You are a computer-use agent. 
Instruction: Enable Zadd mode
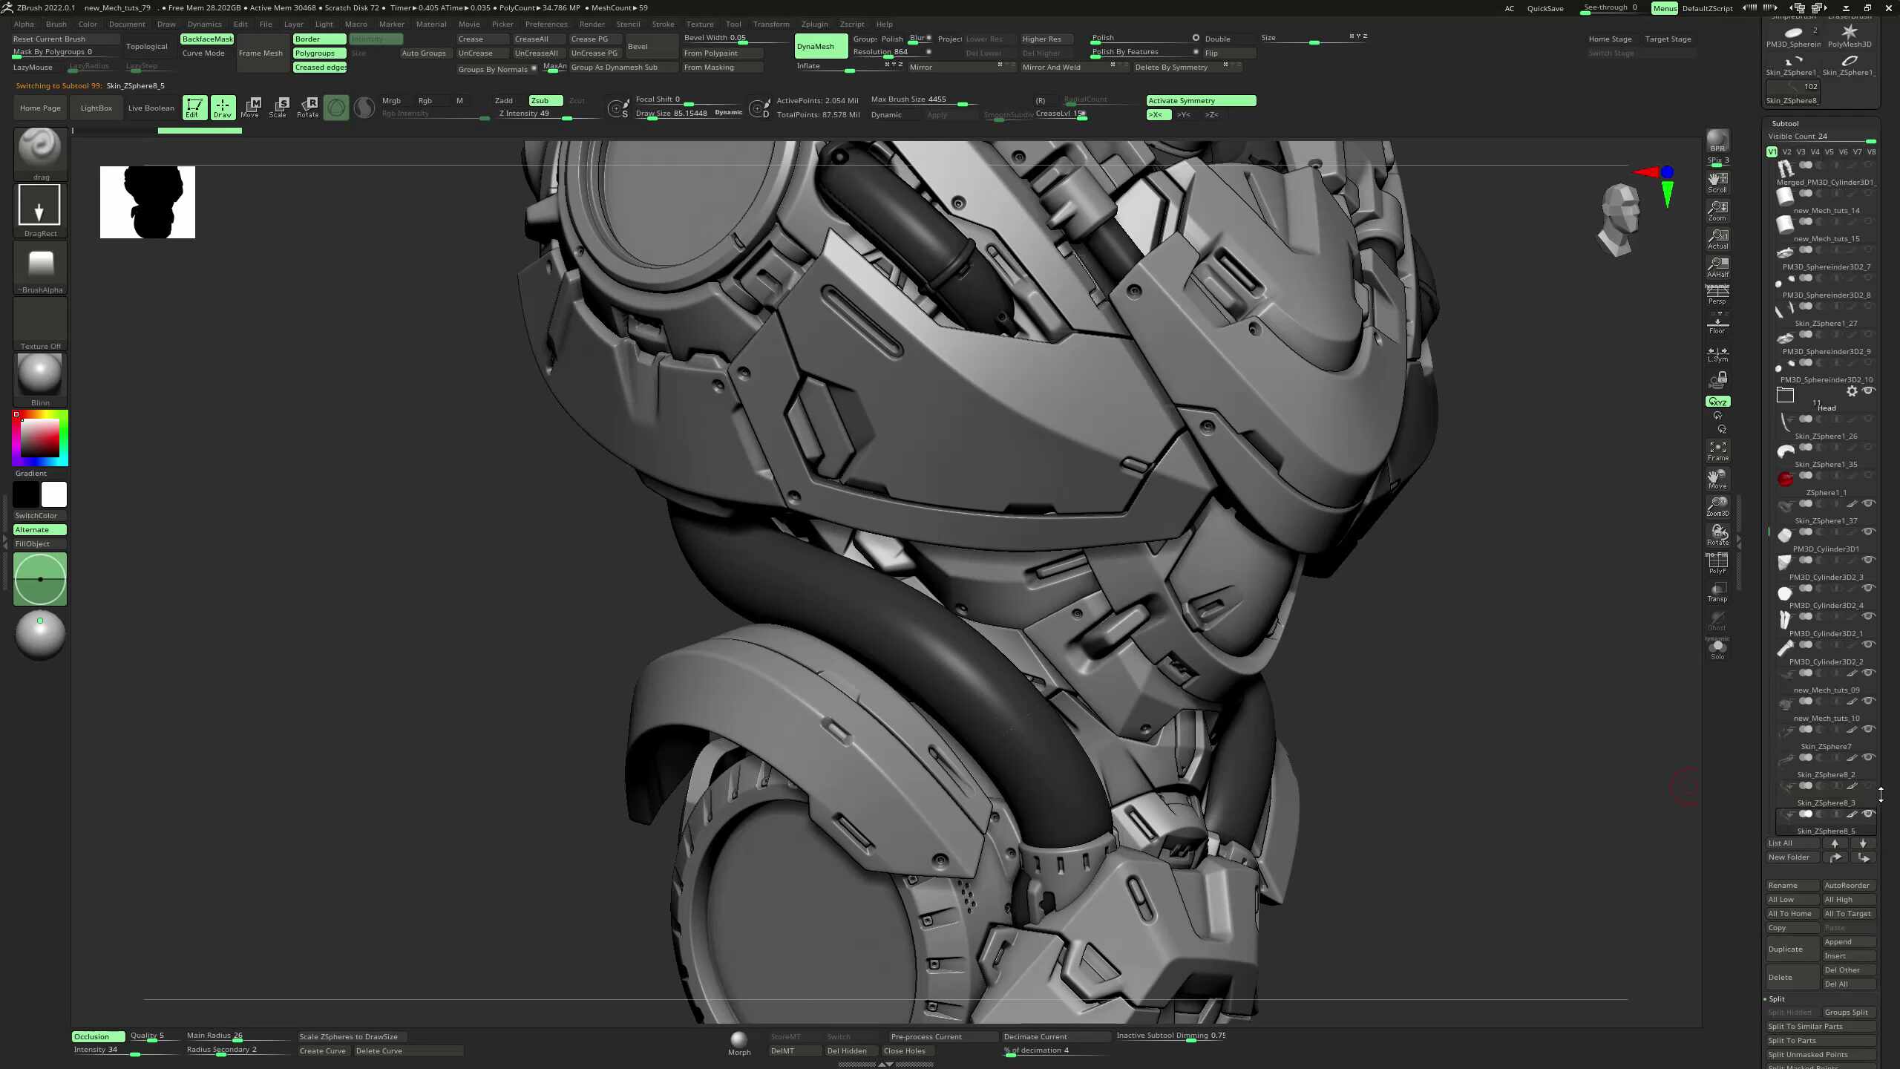point(504,101)
